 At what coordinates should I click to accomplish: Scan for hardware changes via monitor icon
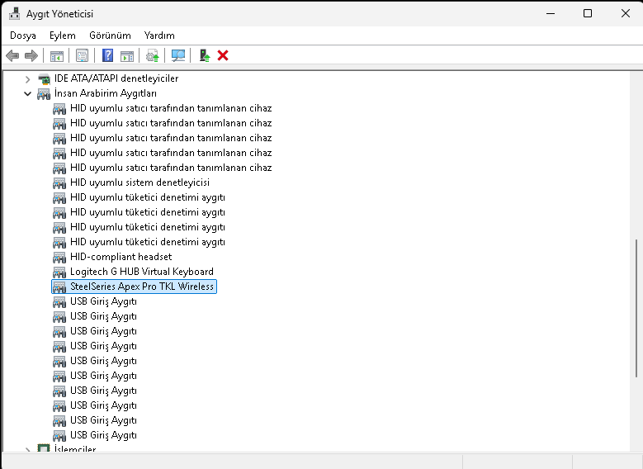pos(178,55)
